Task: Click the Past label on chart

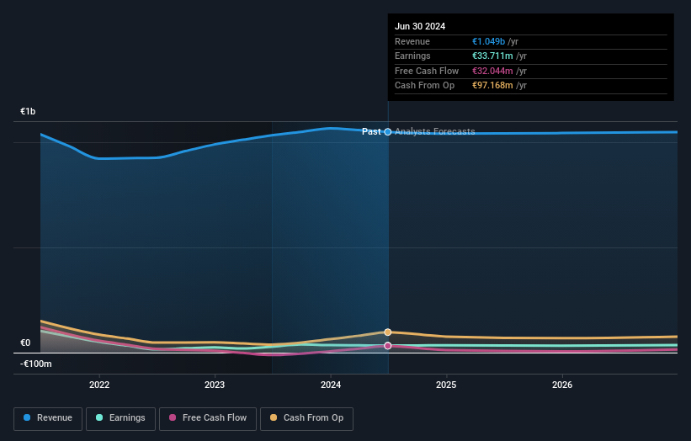Action: point(371,131)
